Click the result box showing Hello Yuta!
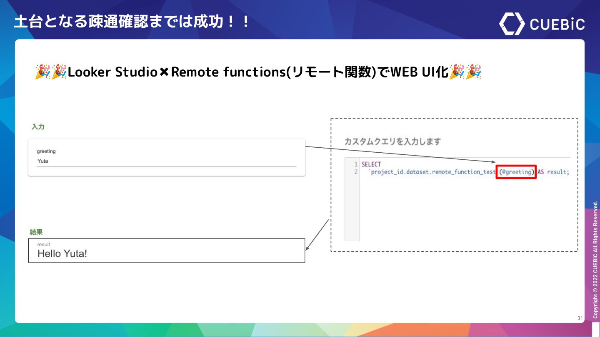The width and height of the screenshot is (600, 337). 167,250
